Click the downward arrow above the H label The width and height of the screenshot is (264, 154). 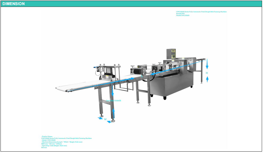[207, 64]
